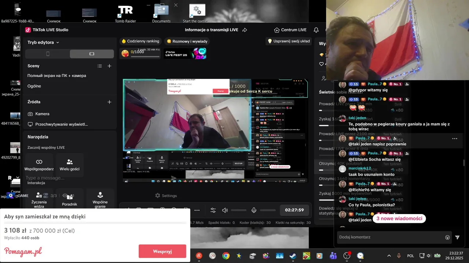
Task: Click the Usprawnij swój układ tip
Action: (x=289, y=41)
